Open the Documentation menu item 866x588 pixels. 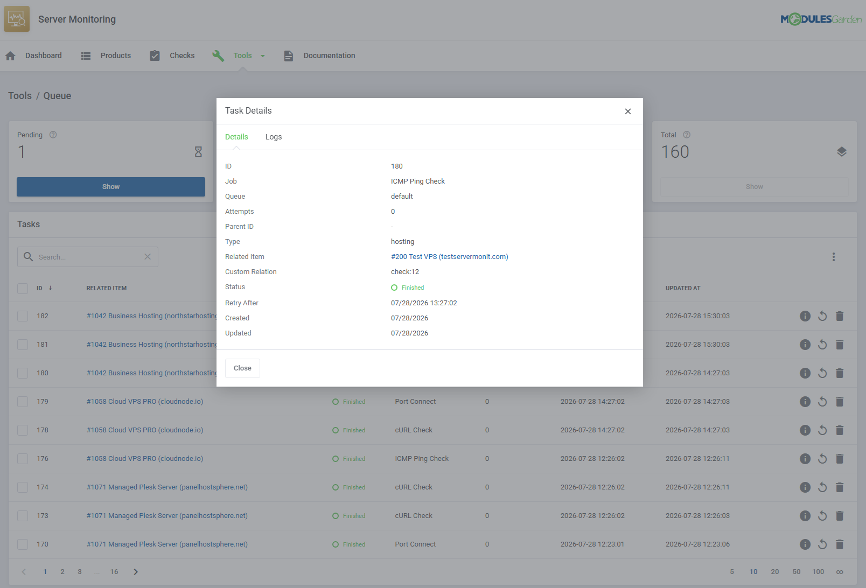point(330,55)
